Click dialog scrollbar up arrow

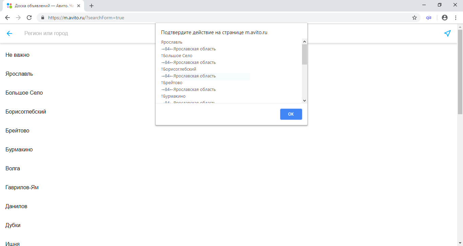click(304, 42)
